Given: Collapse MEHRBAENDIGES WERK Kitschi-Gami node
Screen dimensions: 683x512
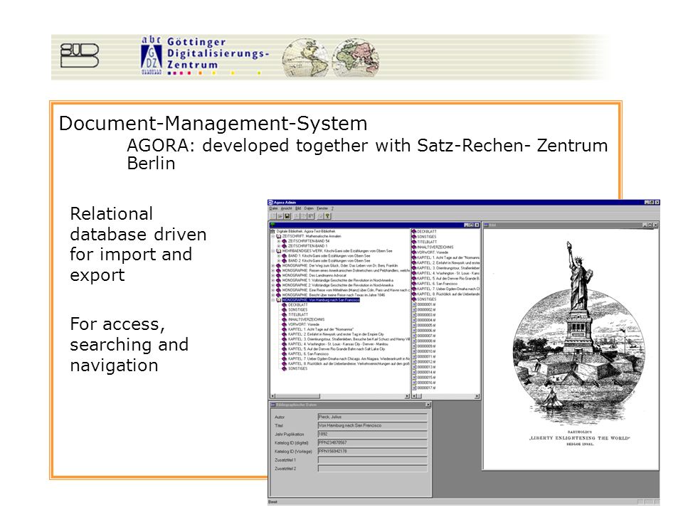Looking at the screenshot, I should pyautogui.click(x=273, y=251).
